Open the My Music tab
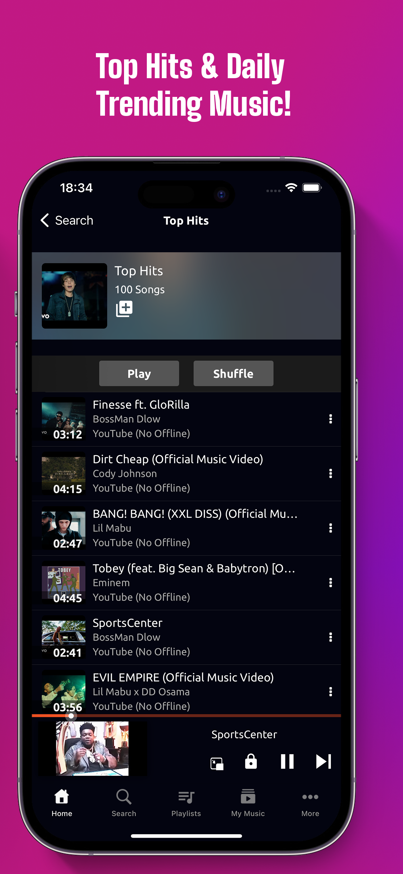 (248, 803)
